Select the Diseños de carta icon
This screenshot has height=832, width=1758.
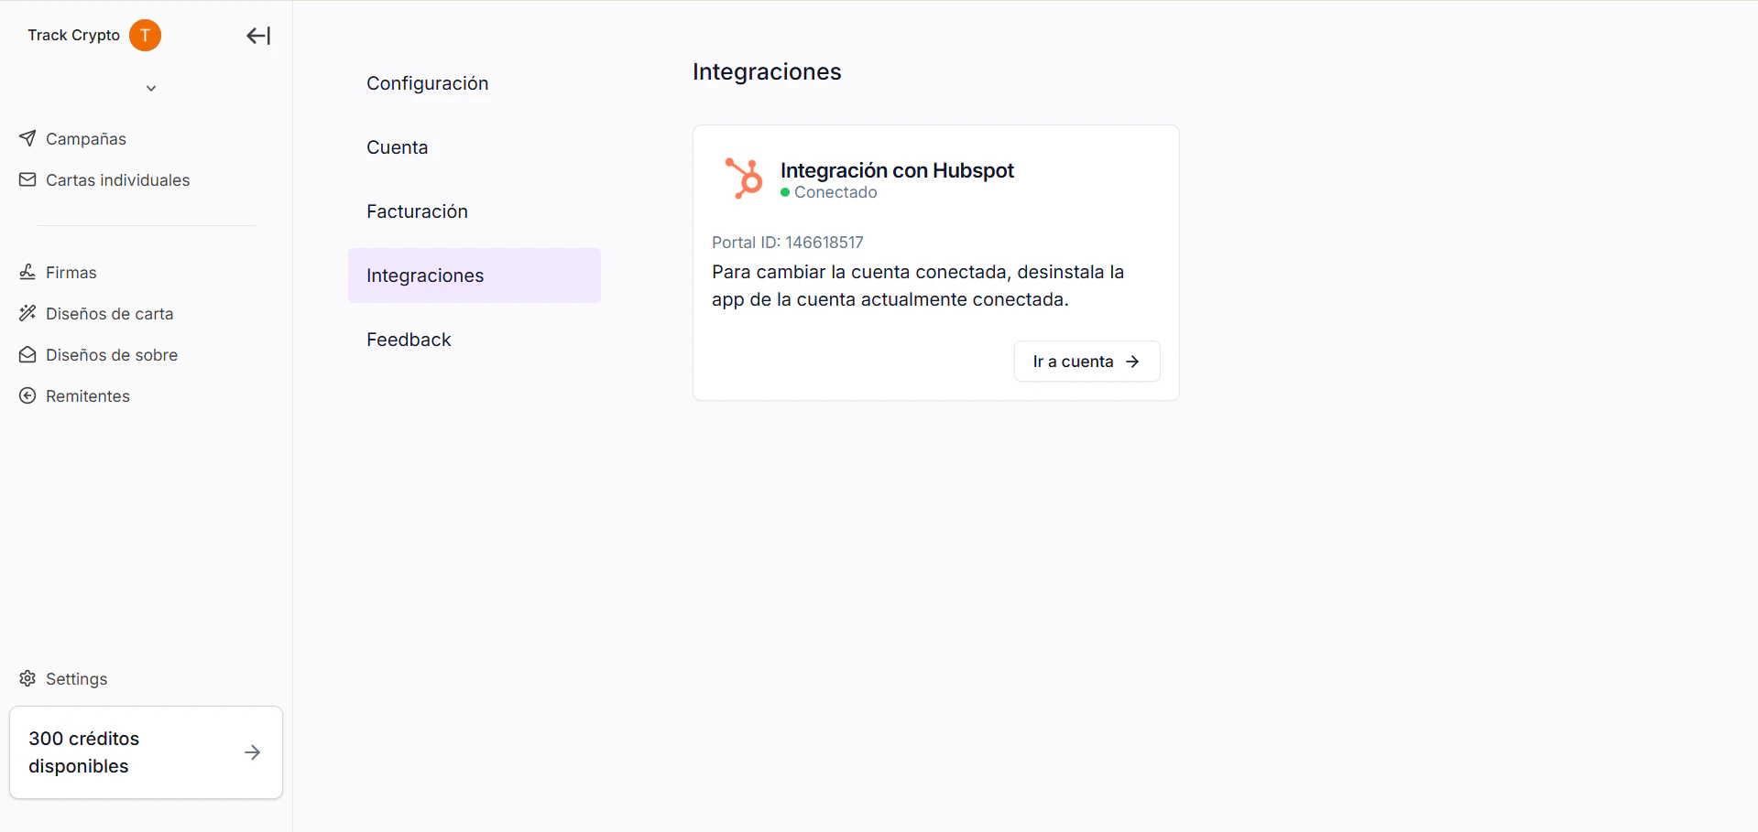pyautogui.click(x=27, y=313)
